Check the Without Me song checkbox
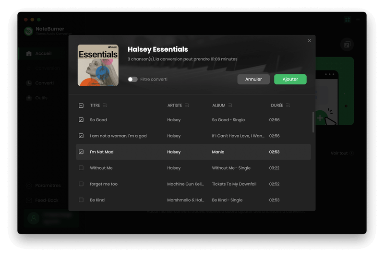 pos(81,168)
